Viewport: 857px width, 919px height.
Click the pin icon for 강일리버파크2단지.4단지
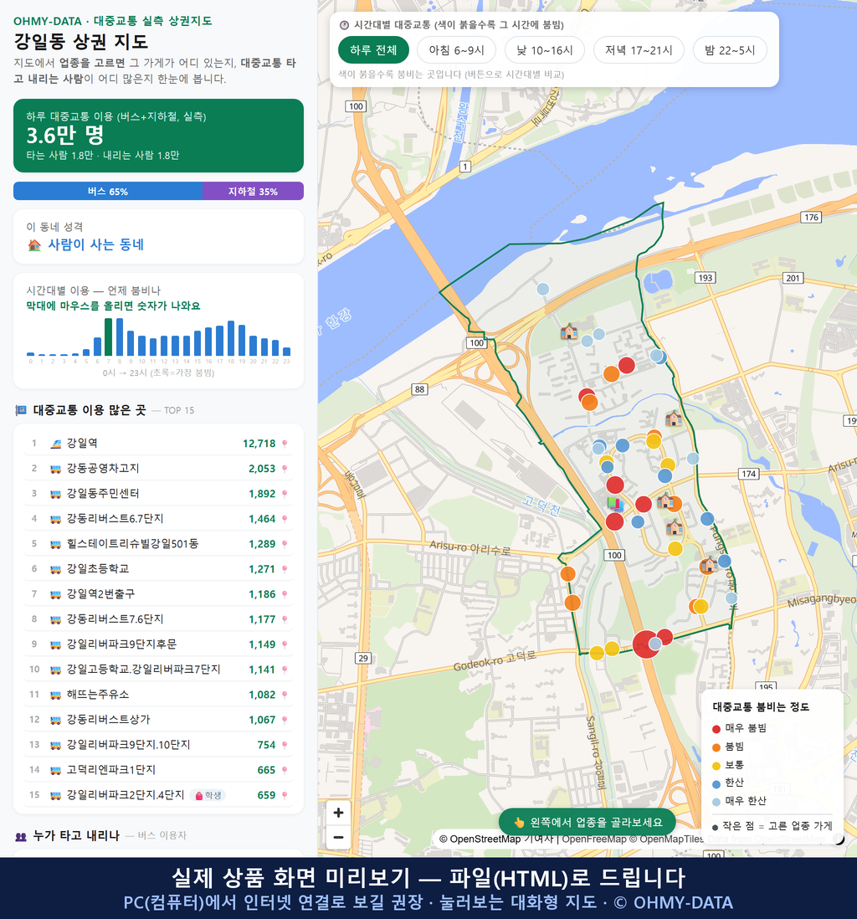[x=285, y=795]
